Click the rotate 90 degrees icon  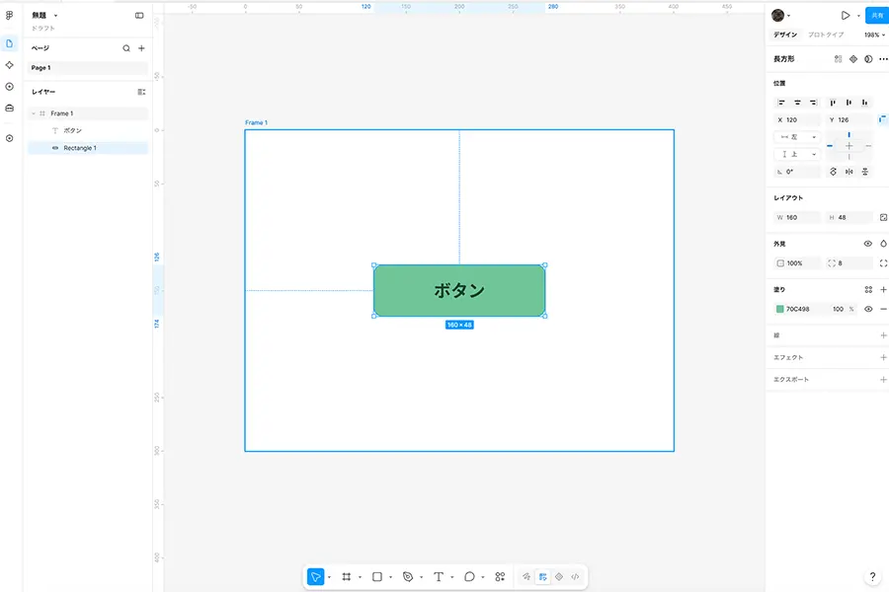pos(833,172)
